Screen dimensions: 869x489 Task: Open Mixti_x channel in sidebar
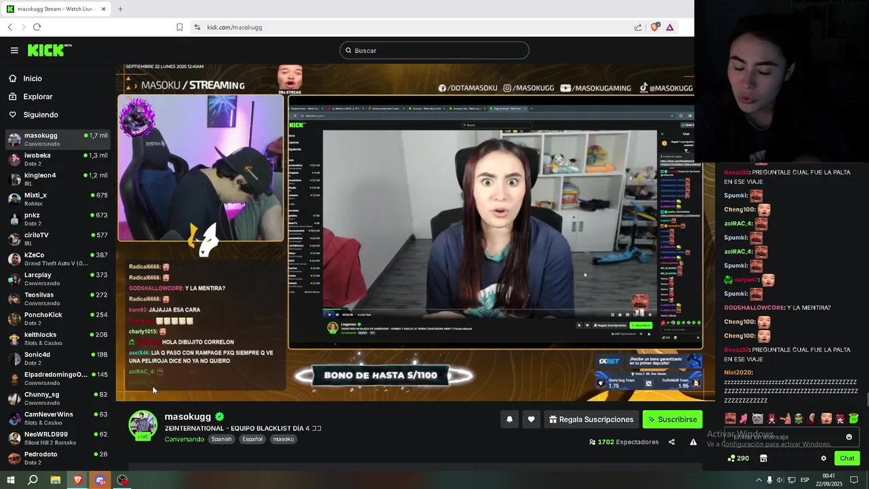coord(58,199)
